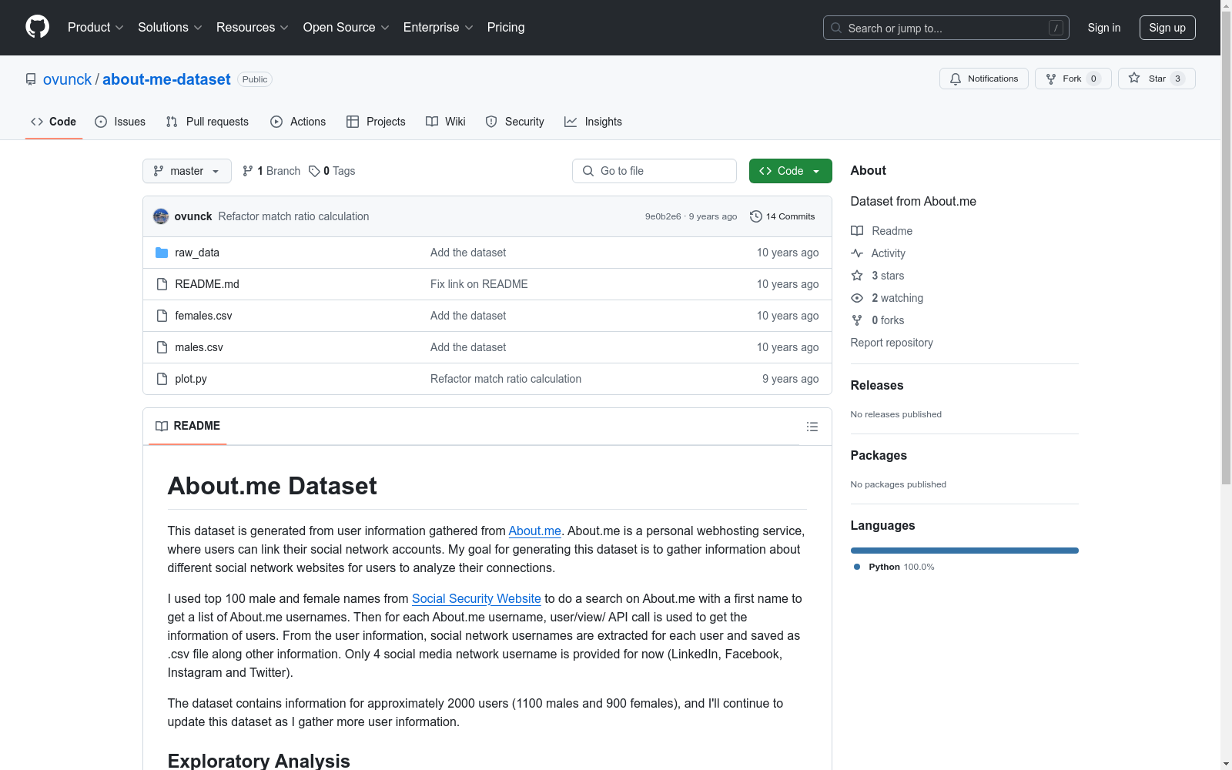Image resolution: width=1232 pixels, height=770 pixels.
Task: Click the star icon beside 3 stars
Action: click(857, 276)
